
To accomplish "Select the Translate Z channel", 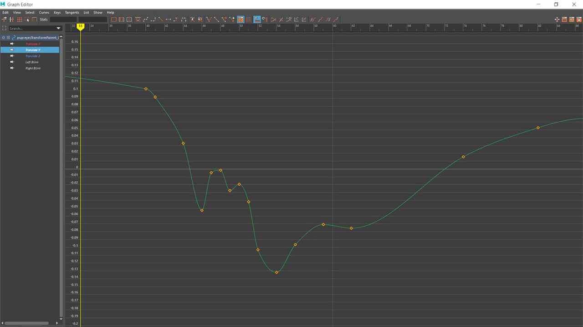I will [x=33, y=56].
